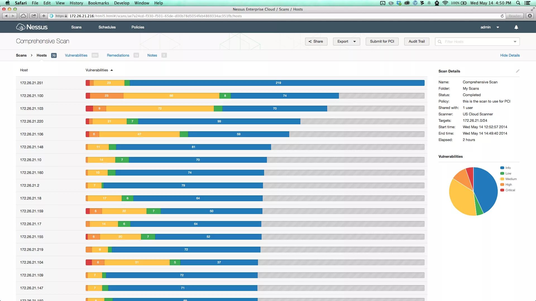The image size is (536, 301).
Task: Edit scan details with the pencil icon
Action: [x=518, y=71]
